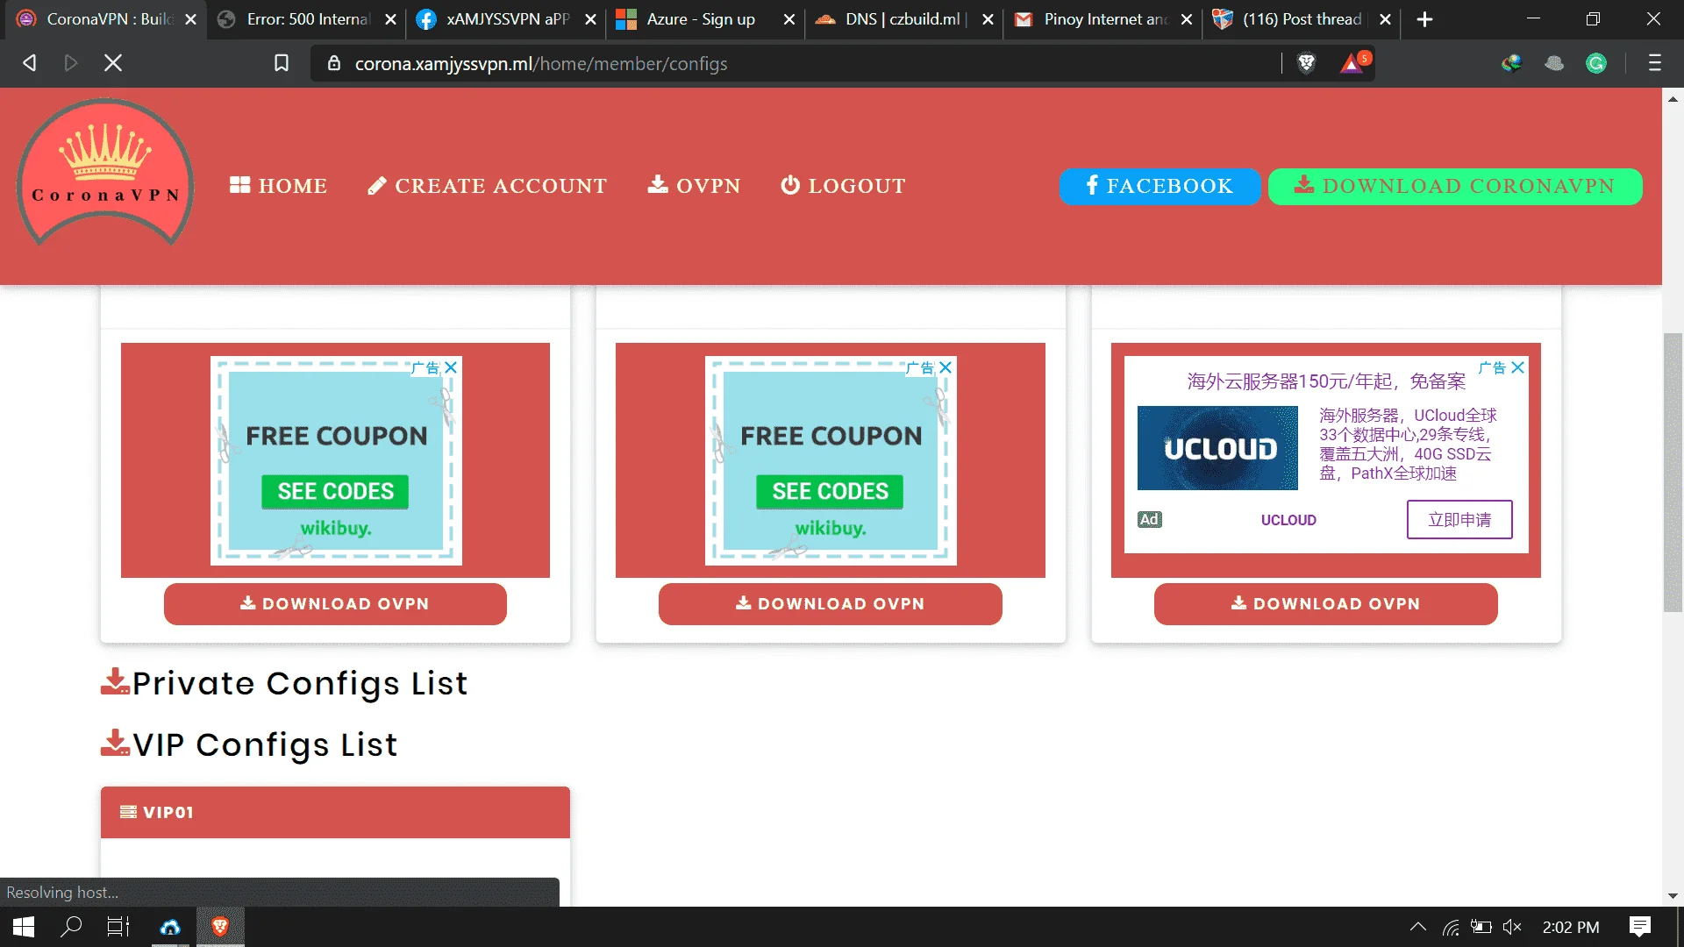Open the Action Center notifications

click(x=1640, y=927)
